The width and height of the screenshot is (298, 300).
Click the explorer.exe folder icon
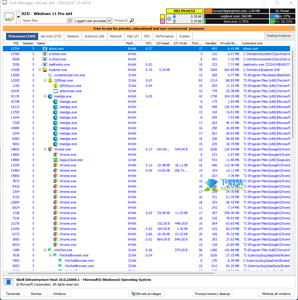[x=45, y=70]
